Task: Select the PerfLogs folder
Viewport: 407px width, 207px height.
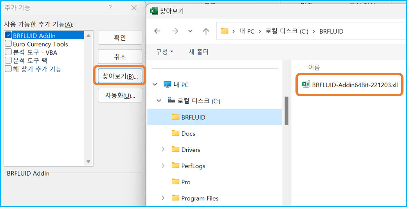Action: [193, 166]
